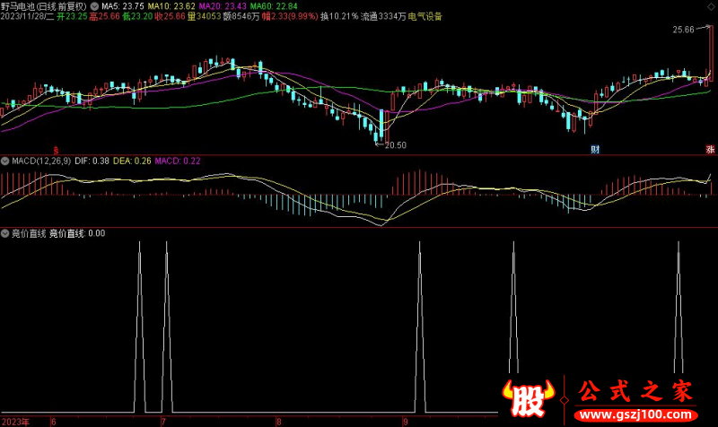Viewport: 718px width, 427px height.
Task: Click the red $ marker under the chart
Action: tap(56, 150)
